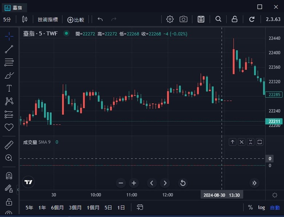
Task: Add to favorites with heart icon
Action: 9,127
